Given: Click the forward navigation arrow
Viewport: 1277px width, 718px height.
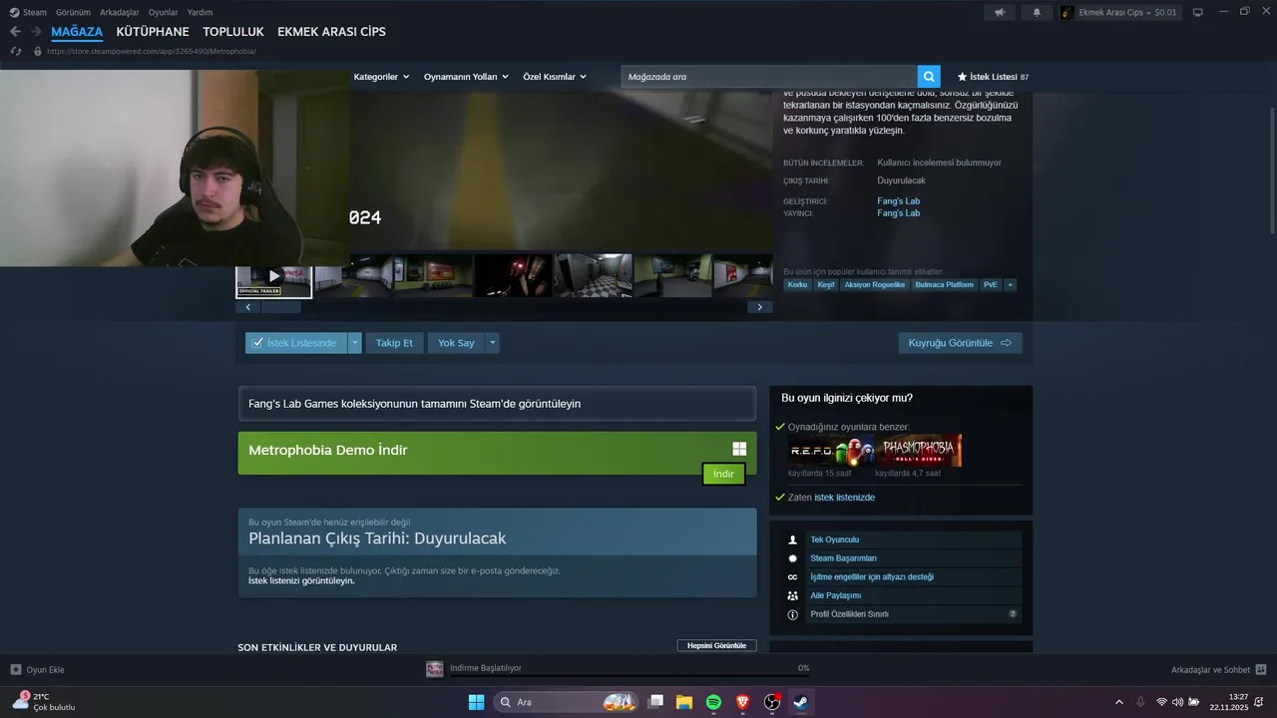Looking at the screenshot, I should click(x=36, y=32).
